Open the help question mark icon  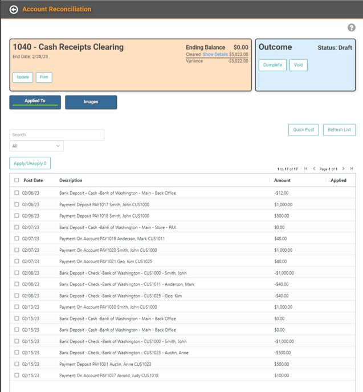coord(352,28)
